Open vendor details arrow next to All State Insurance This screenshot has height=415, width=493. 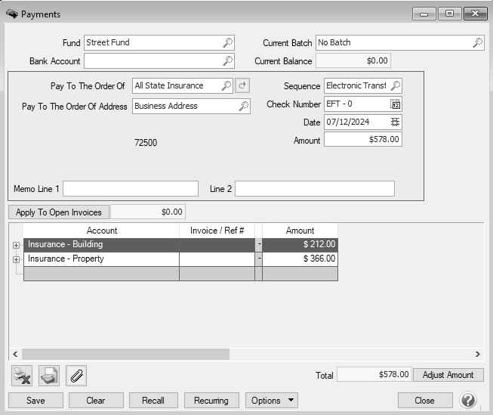242,86
